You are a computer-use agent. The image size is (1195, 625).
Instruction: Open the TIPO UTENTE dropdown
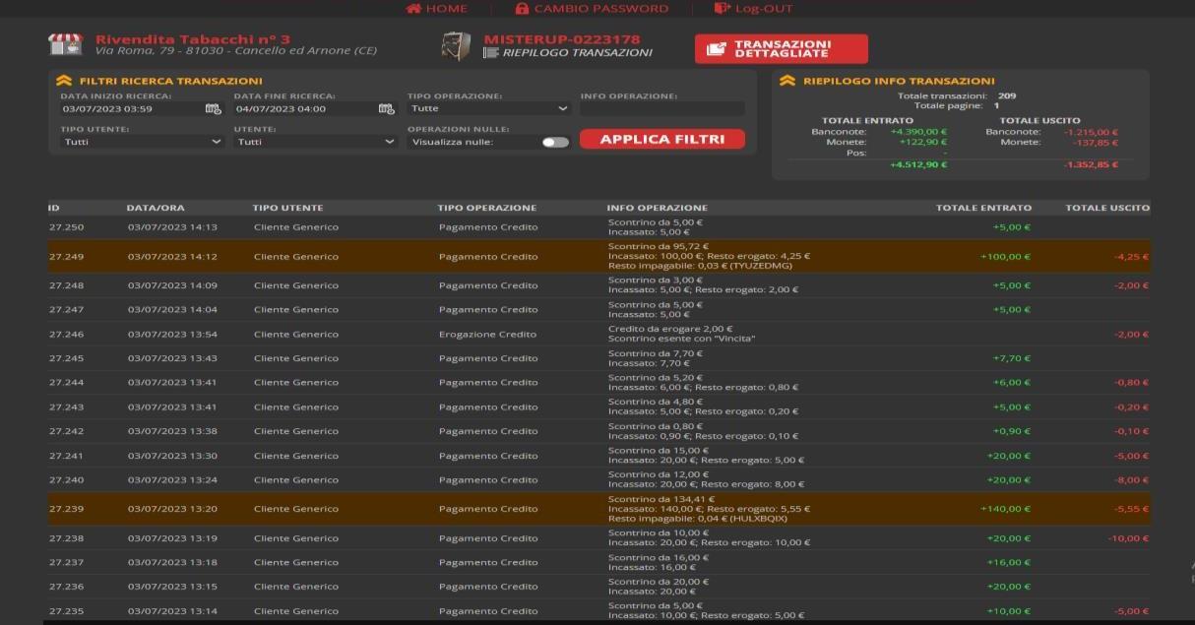[143, 142]
